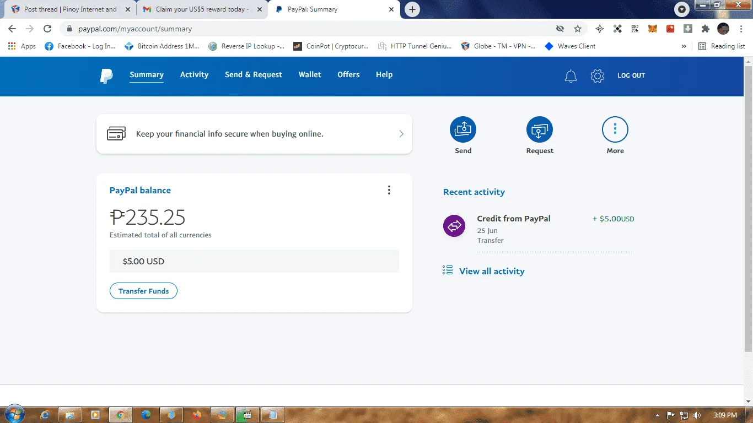Go to the Summary tab

(147, 75)
